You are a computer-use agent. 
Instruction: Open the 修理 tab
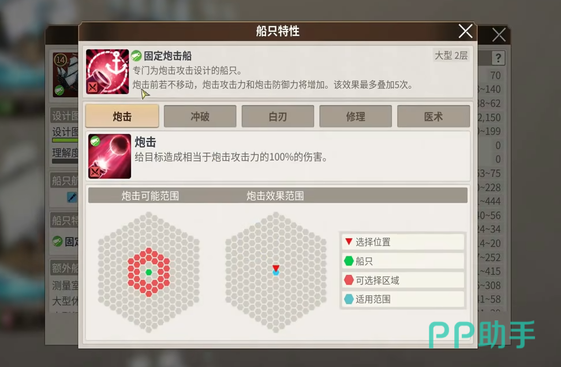[x=356, y=116]
